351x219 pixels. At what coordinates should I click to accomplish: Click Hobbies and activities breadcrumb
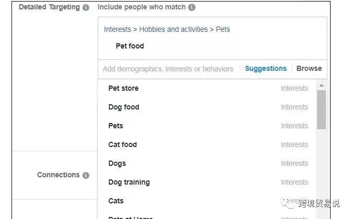[x=173, y=29]
